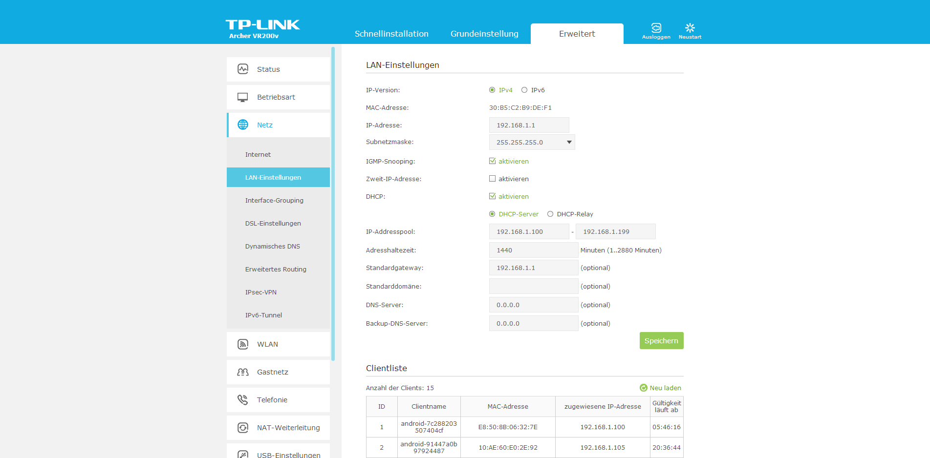Open the Schnellinstallation tab
The height and width of the screenshot is (458, 930).
391,34
